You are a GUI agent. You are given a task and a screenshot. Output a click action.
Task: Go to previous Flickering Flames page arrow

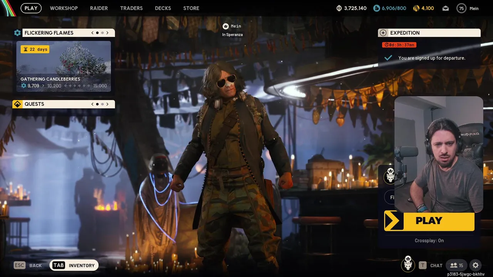(92, 33)
